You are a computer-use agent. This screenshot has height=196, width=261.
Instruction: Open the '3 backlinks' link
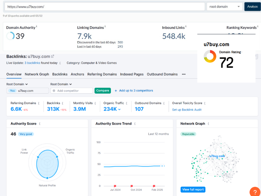pos(32,63)
